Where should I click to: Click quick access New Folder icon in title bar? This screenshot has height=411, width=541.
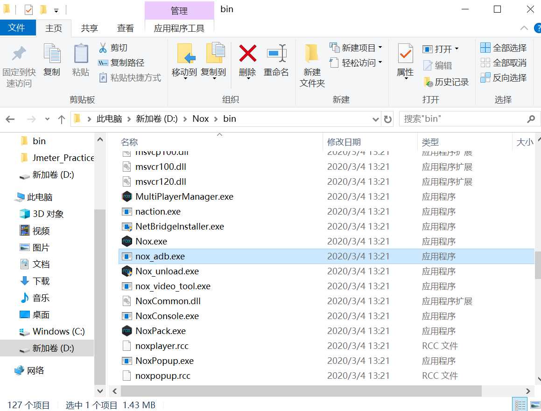tap(43, 10)
